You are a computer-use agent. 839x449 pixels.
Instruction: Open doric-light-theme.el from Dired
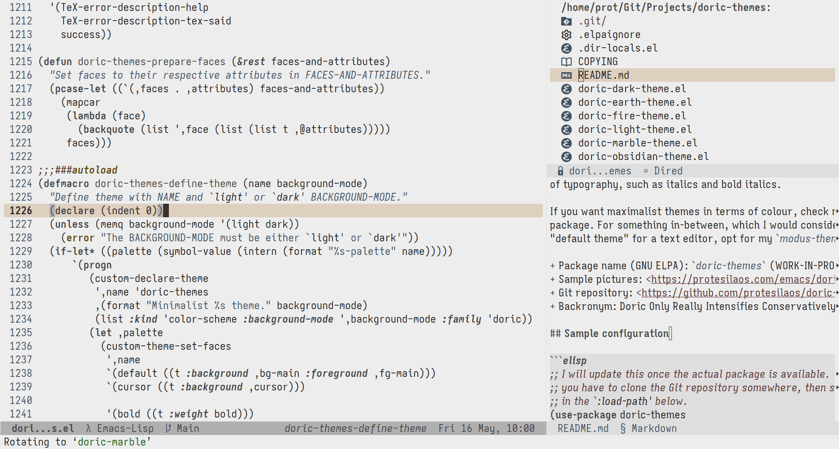[x=635, y=129]
